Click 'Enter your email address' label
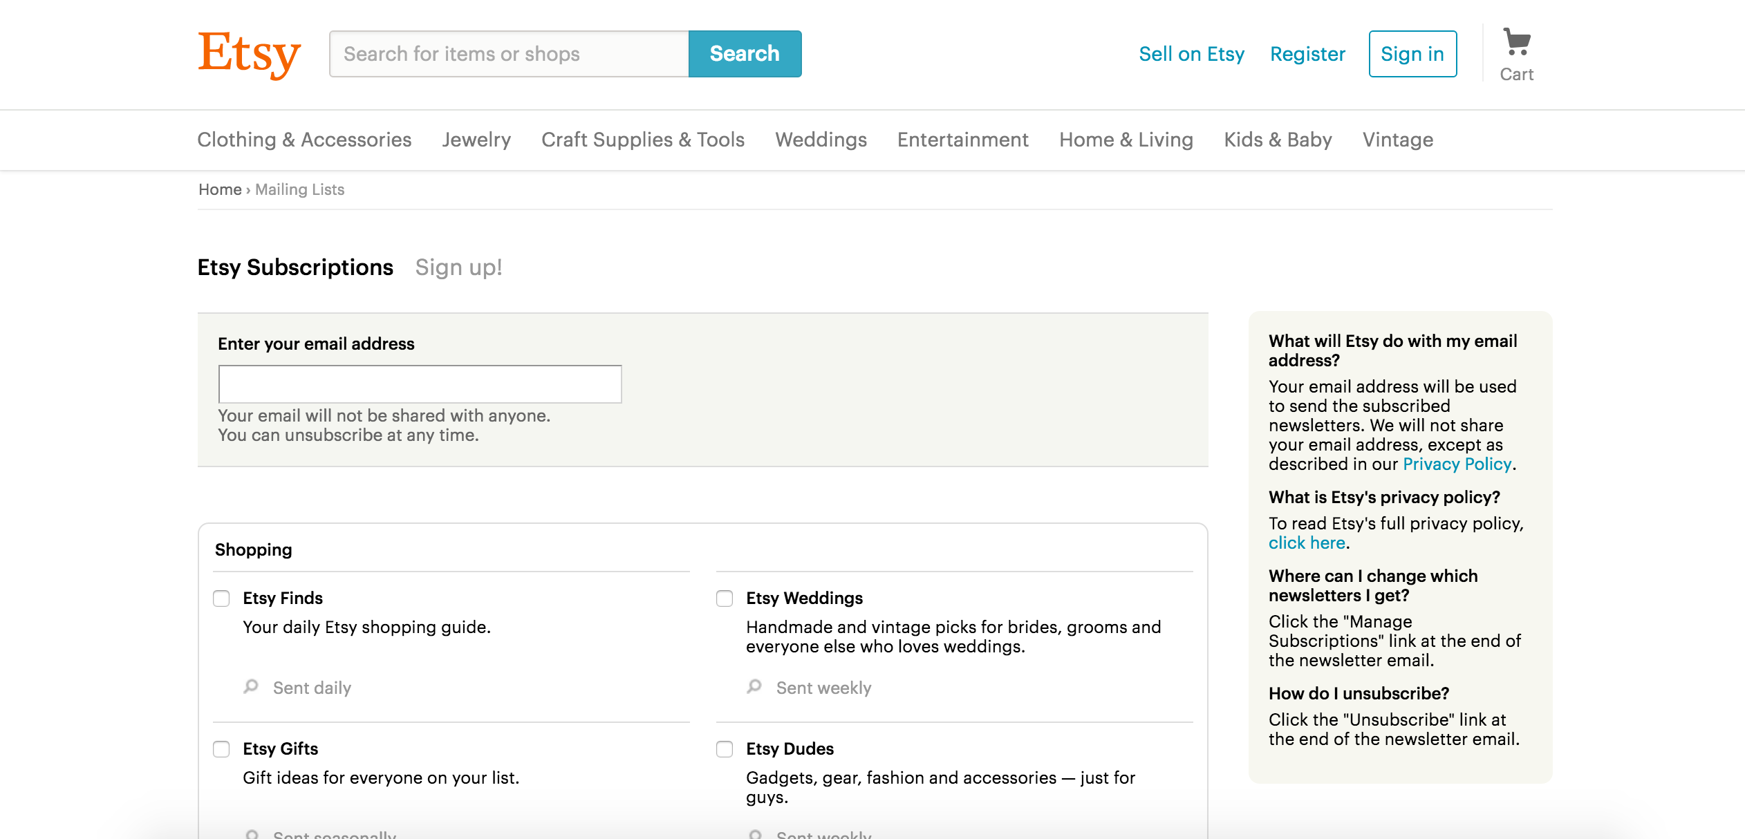Image resolution: width=1745 pixels, height=839 pixels. coord(316,343)
